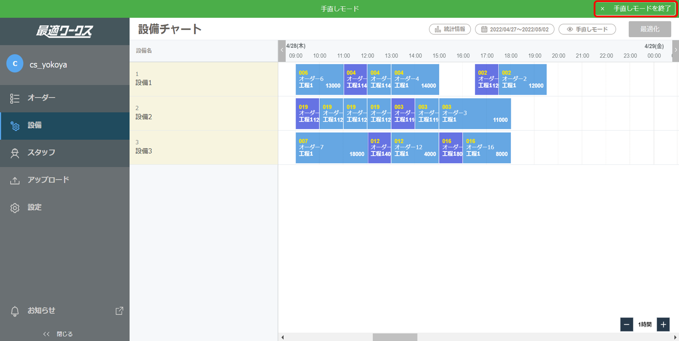Select task 012 オーダー12 4000 block
Viewport: 679px width, 341px height.
point(415,148)
